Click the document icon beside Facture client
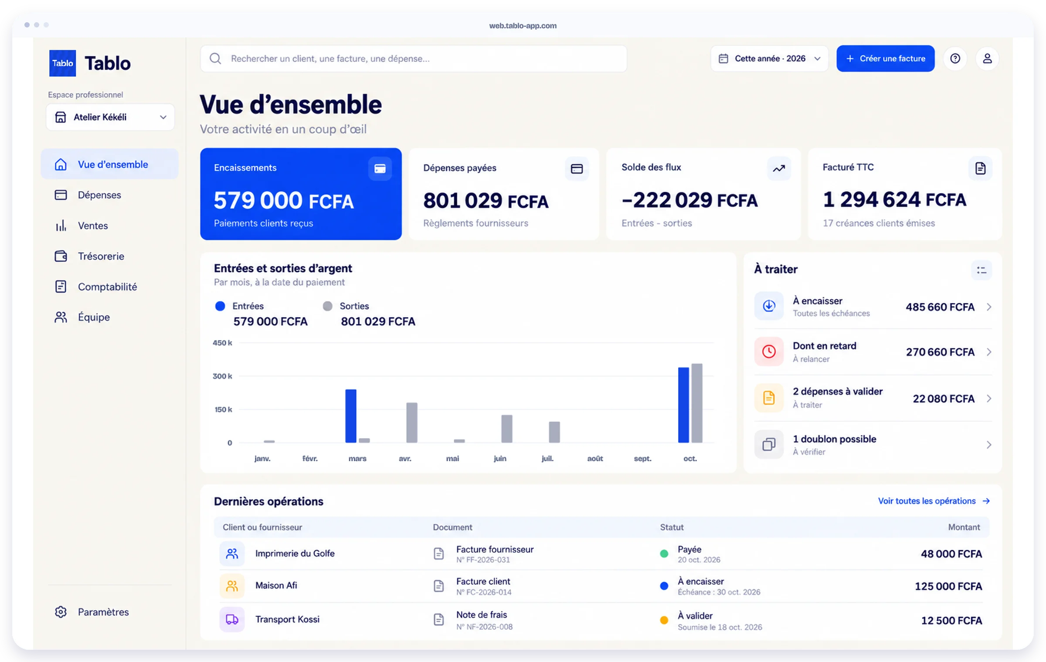This screenshot has width=1046, height=662. coord(438,586)
